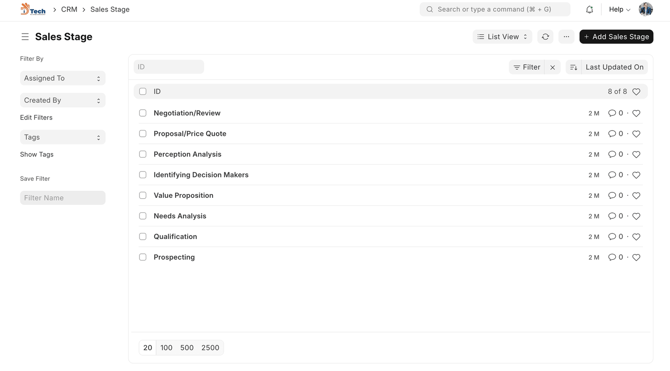Go to CRM in breadcrumb
Viewport: 670px width, 371px height.
pos(69,10)
